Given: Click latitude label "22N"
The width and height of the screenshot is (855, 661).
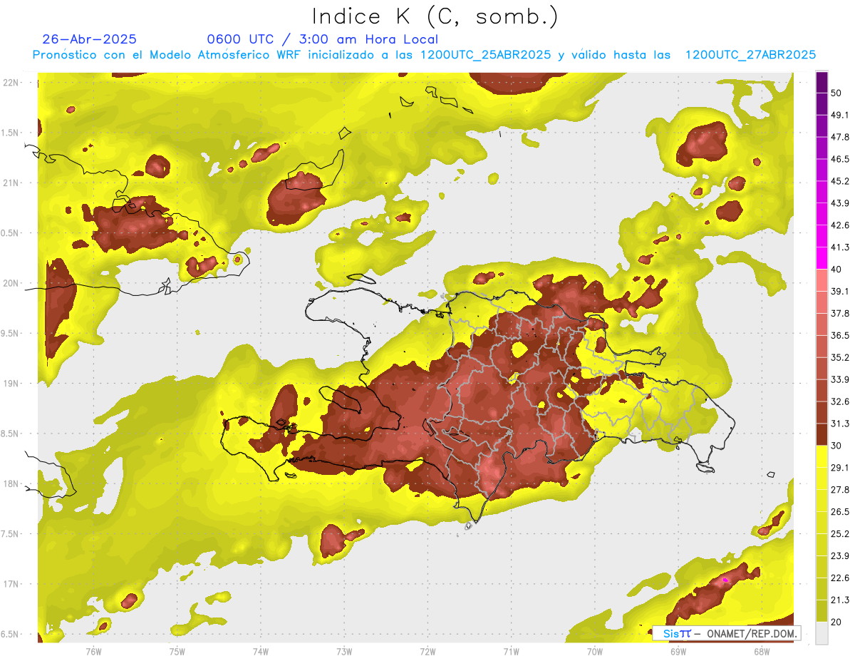Looking at the screenshot, I should (x=11, y=82).
